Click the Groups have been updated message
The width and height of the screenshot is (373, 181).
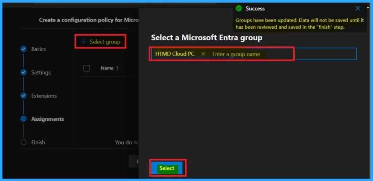pos(299,24)
